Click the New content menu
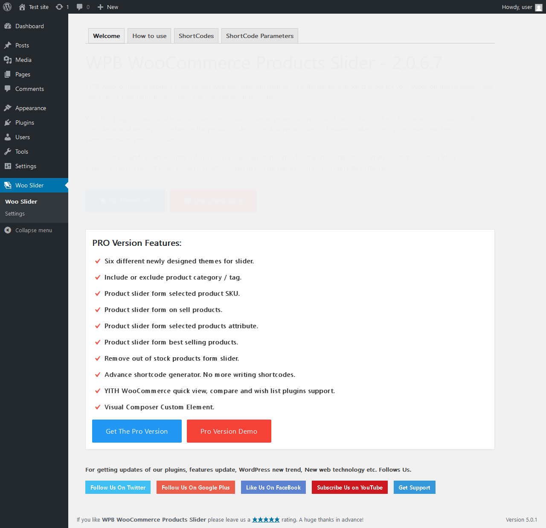The height and width of the screenshot is (528, 546). (108, 7)
